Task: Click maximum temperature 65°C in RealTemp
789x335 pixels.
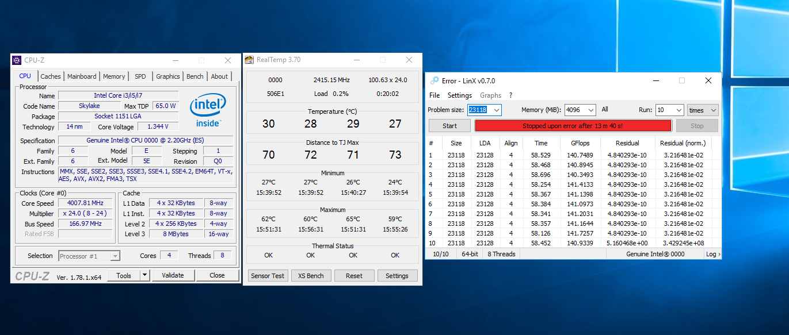Action: [353, 219]
